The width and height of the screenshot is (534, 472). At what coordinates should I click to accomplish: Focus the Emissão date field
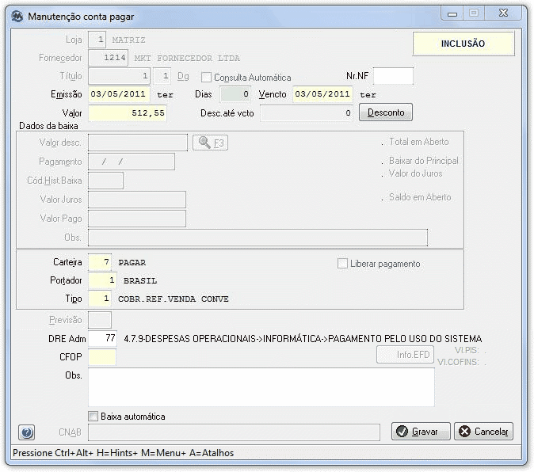119,94
